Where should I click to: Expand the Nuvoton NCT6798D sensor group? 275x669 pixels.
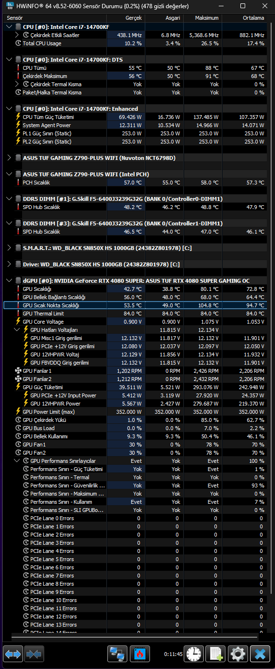(x=10, y=158)
